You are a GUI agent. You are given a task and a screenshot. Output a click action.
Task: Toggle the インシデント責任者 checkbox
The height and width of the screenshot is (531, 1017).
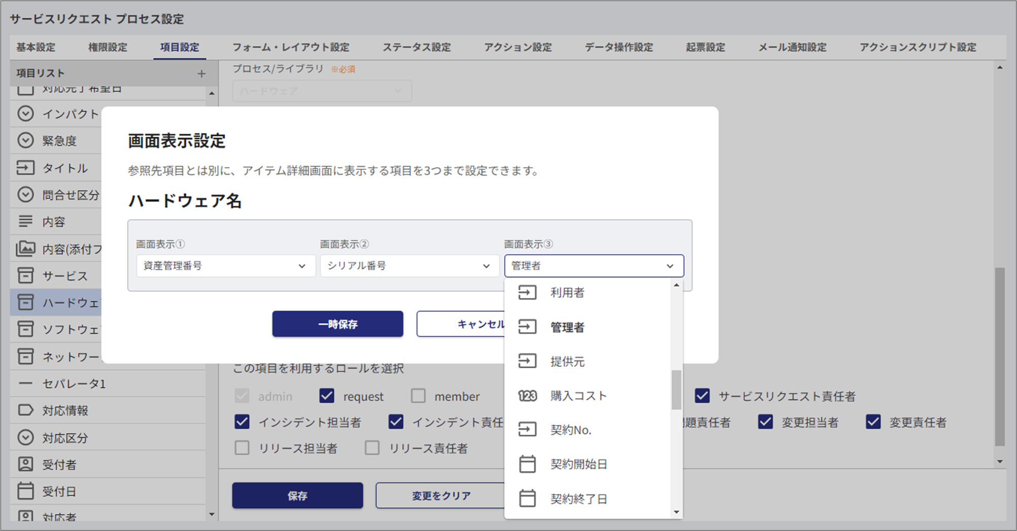(396, 422)
